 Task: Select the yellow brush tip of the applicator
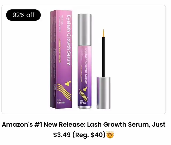(x=103, y=33)
